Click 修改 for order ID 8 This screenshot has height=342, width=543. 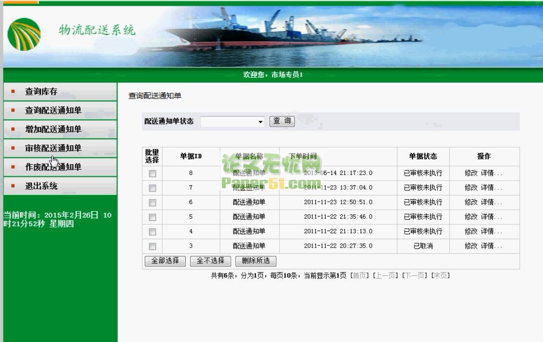[471, 173]
